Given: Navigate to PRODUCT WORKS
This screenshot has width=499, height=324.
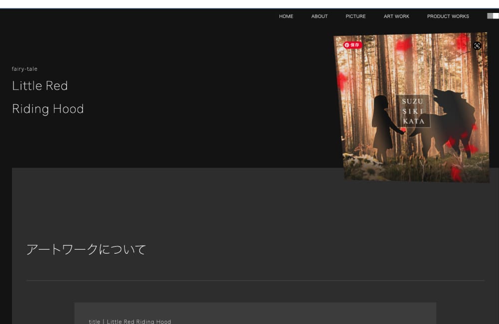Looking at the screenshot, I should point(448,16).
